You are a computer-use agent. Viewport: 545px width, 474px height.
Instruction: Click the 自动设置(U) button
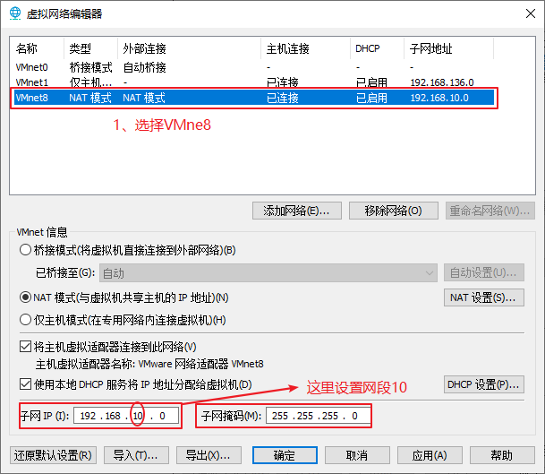click(x=484, y=272)
